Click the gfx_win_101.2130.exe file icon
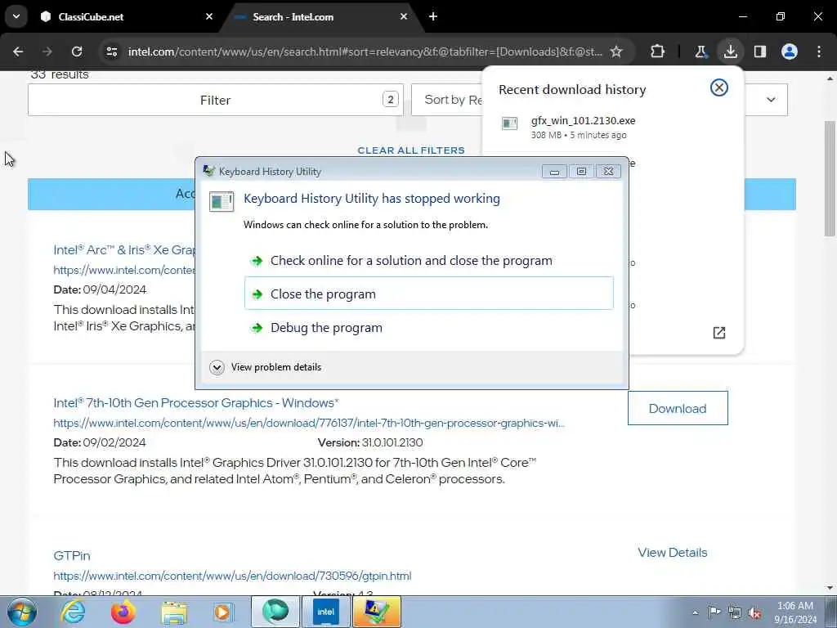The image size is (837, 628). [x=510, y=124]
